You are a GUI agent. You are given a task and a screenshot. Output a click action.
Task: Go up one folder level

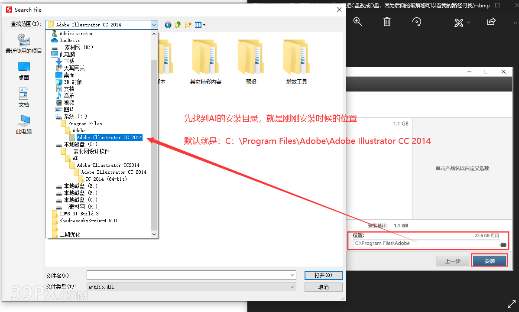click(x=178, y=25)
